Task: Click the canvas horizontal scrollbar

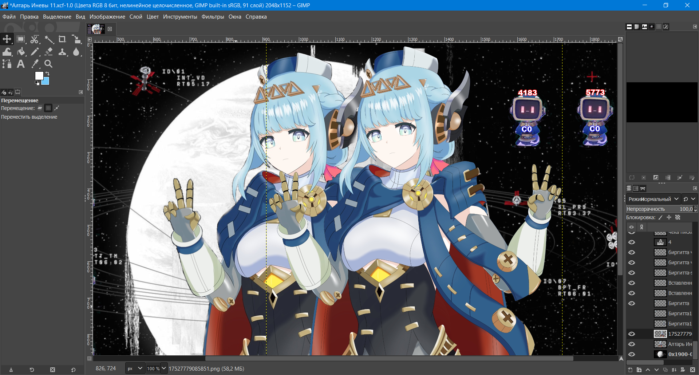Action: pos(389,359)
